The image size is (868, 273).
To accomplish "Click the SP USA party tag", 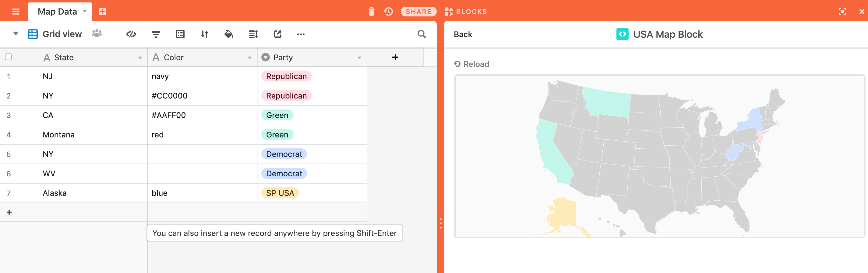I will click(x=280, y=193).
